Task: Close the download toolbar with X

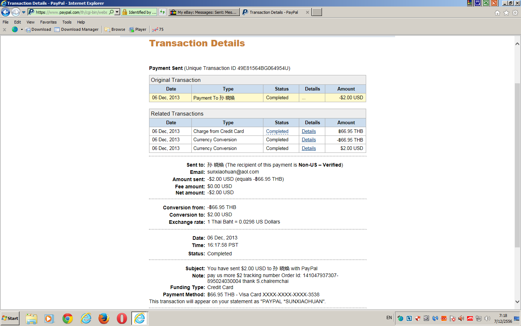Action: click(4, 30)
